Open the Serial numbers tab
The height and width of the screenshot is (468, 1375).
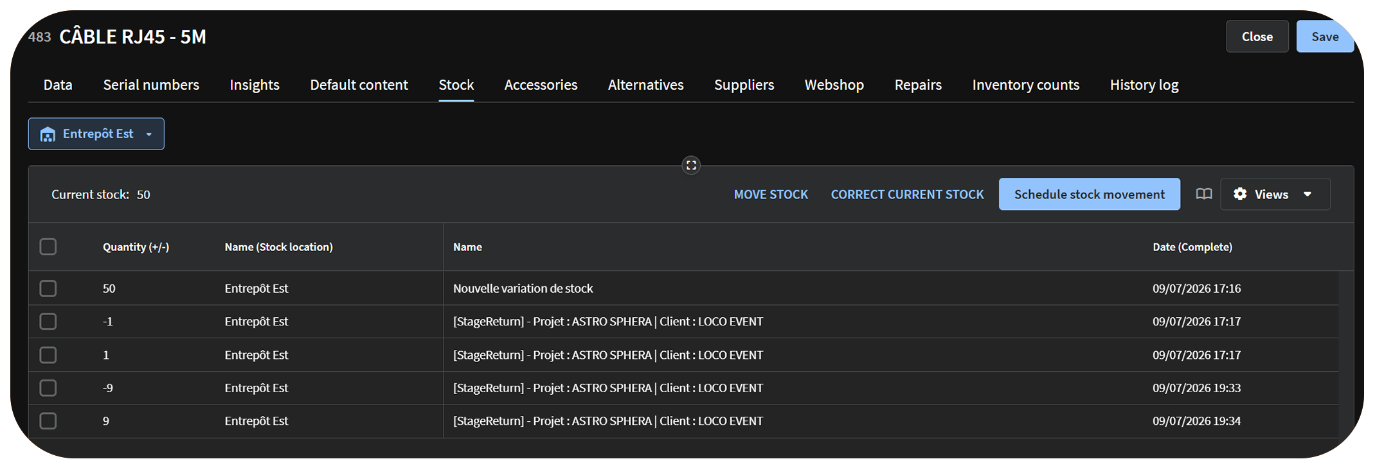click(151, 85)
